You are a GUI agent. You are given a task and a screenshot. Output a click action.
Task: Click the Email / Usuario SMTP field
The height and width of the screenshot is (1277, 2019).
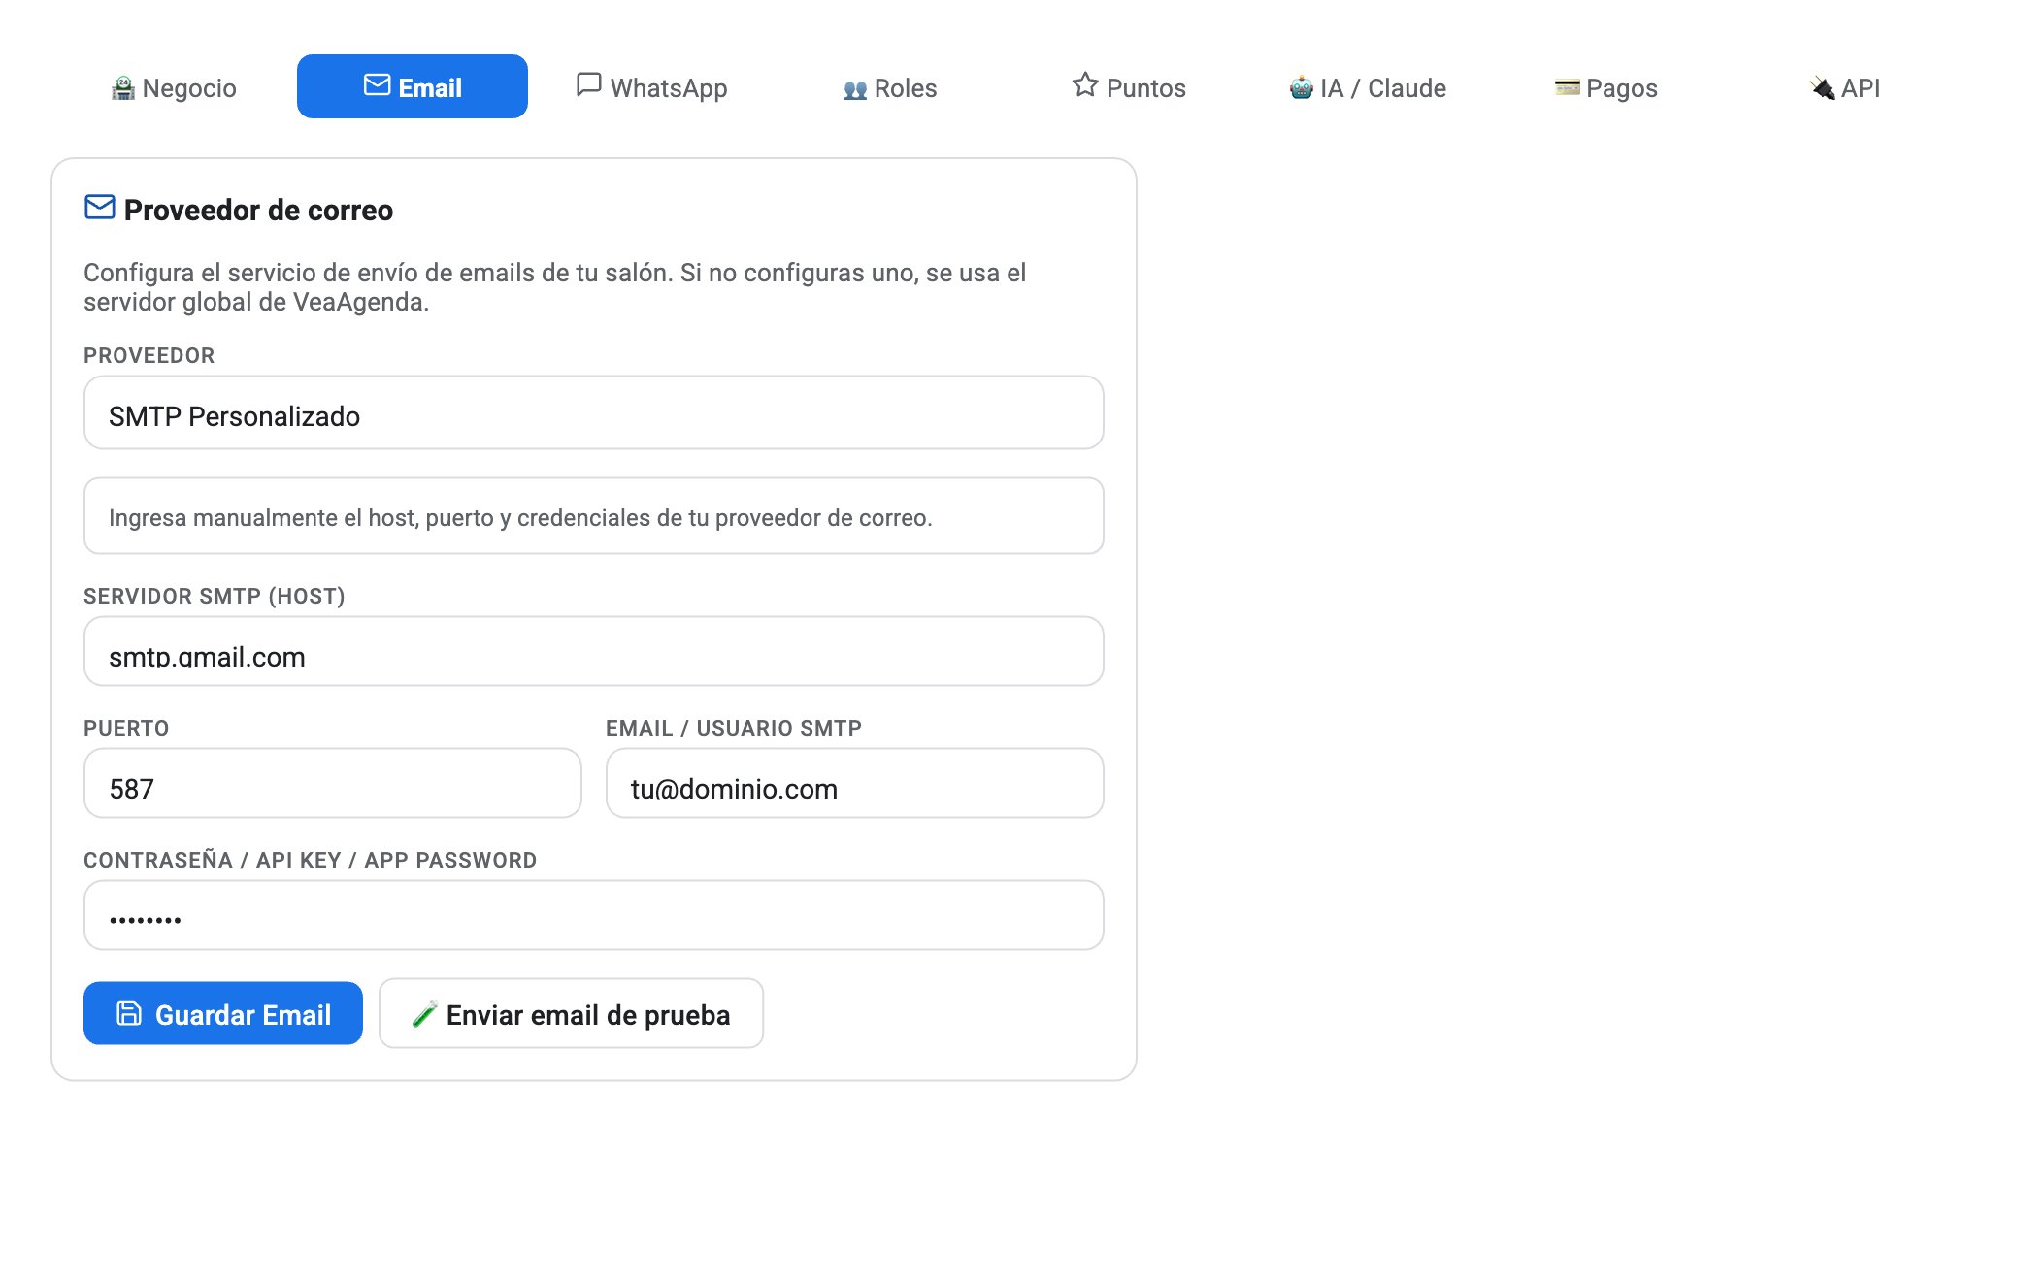[x=855, y=784]
